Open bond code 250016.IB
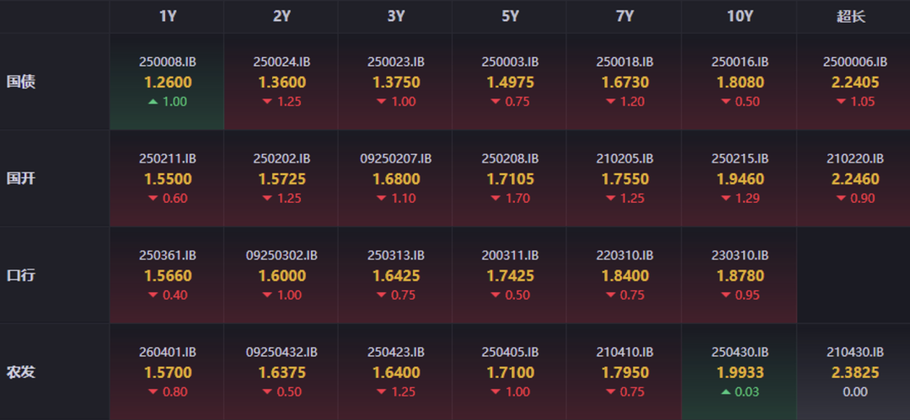The height and width of the screenshot is (420, 910). coord(739,61)
